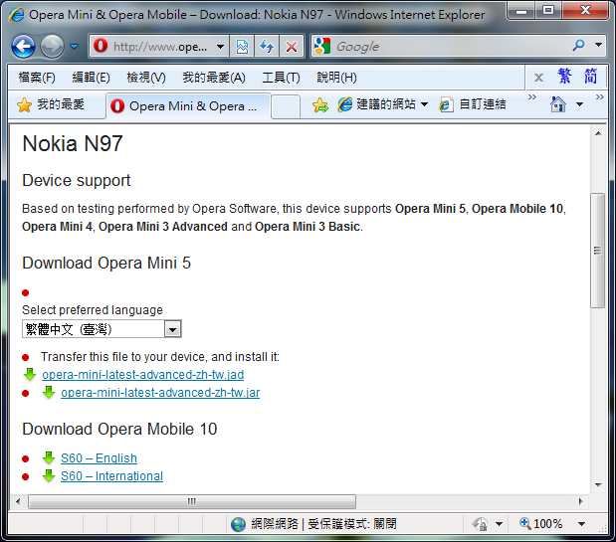616x542 pixels.
Task: Download opera-mini-latest-advanced-zh-tw.jad link
Action: pos(142,375)
